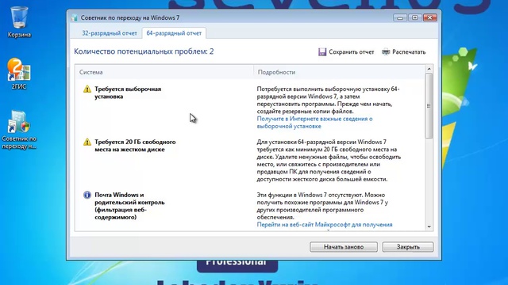The image size is (508, 285).
Task: Switch to the 32-разрядный отчет tab
Action: click(110, 33)
